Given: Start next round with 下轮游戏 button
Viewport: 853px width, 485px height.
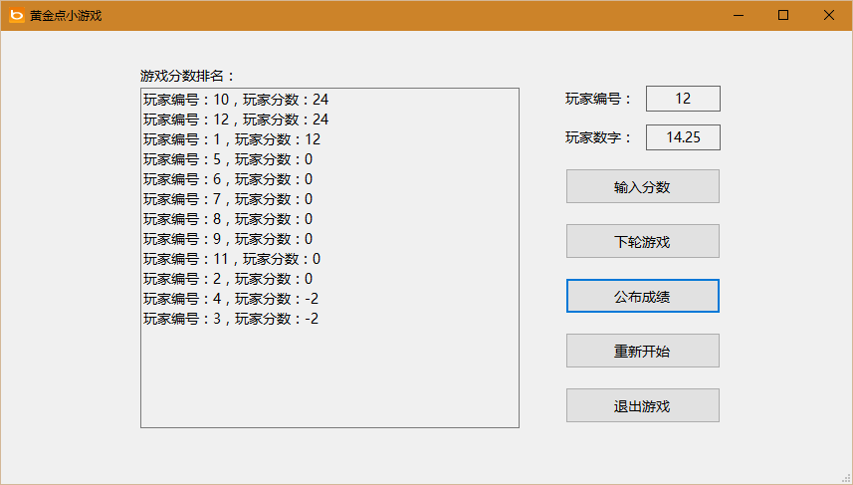Looking at the screenshot, I should pyautogui.click(x=642, y=241).
